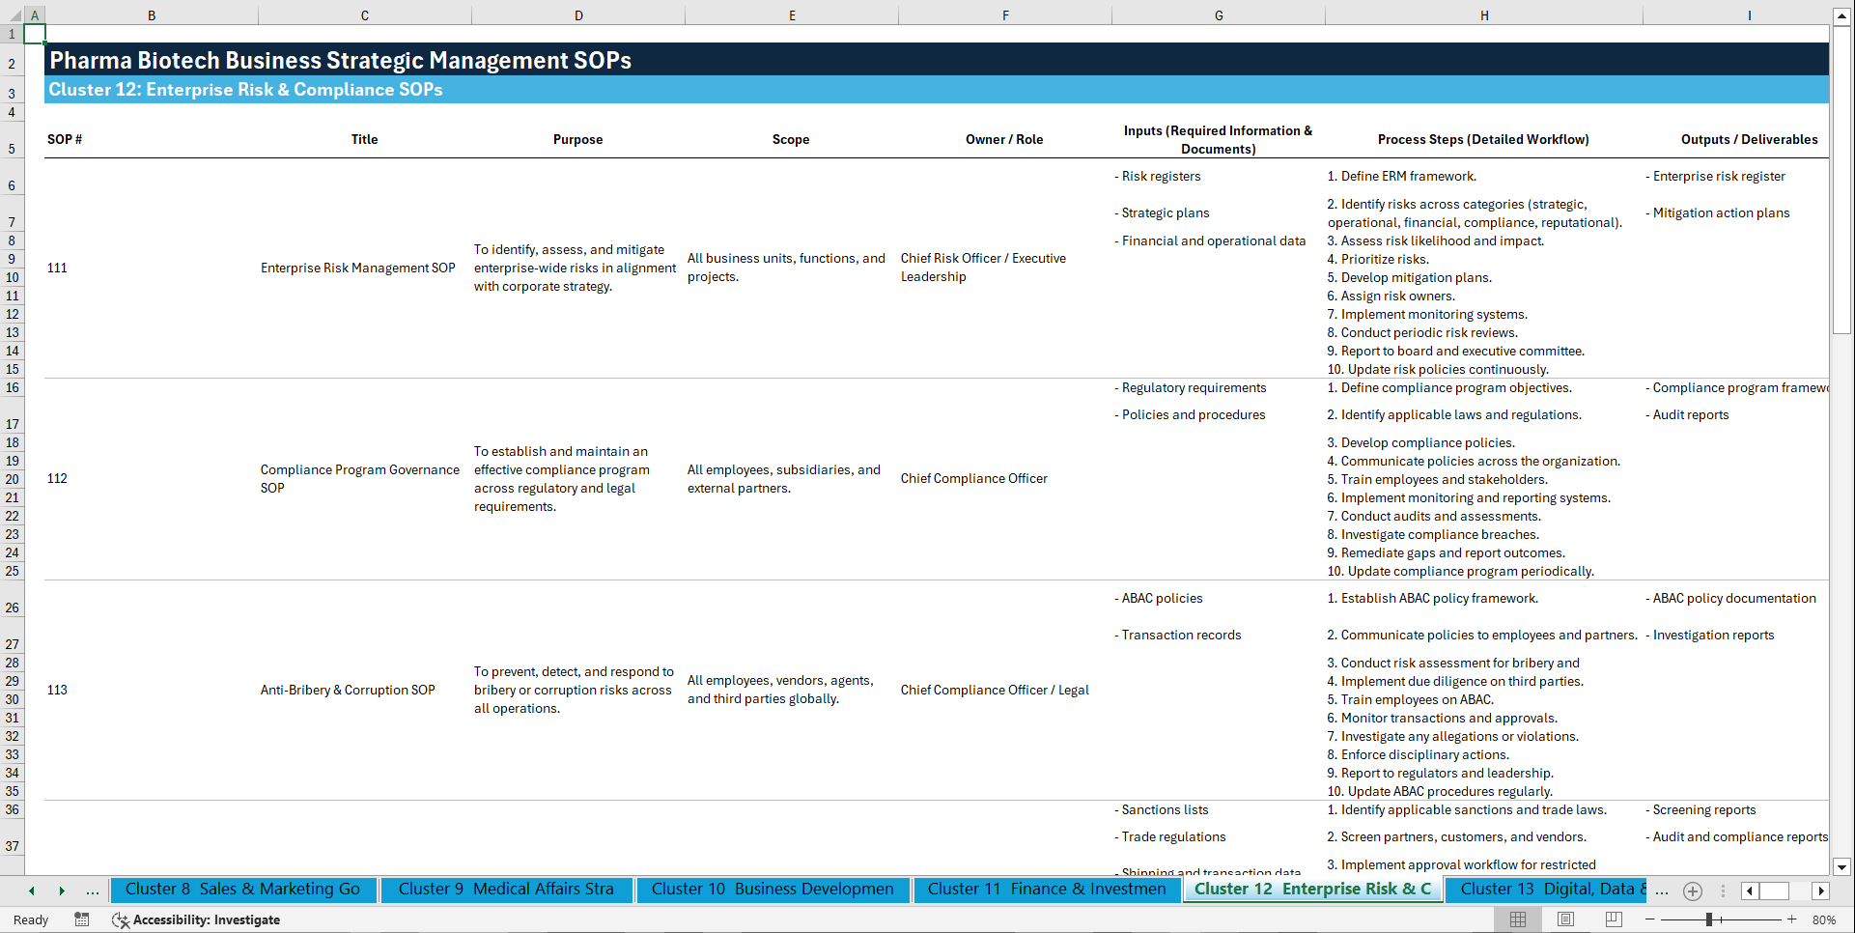Select the Cluster 10 Business Development sheet tab

772,890
